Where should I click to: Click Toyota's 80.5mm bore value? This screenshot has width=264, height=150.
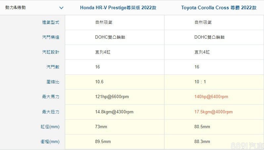(x=202, y=127)
